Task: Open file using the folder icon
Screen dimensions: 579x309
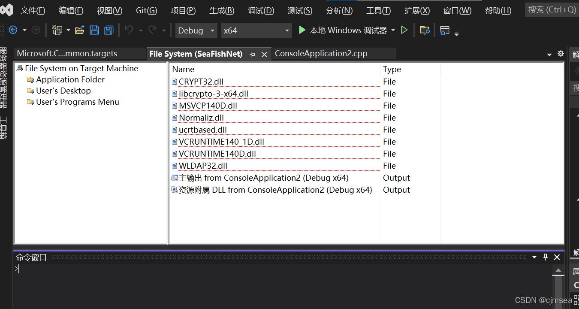Action: pos(79,30)
